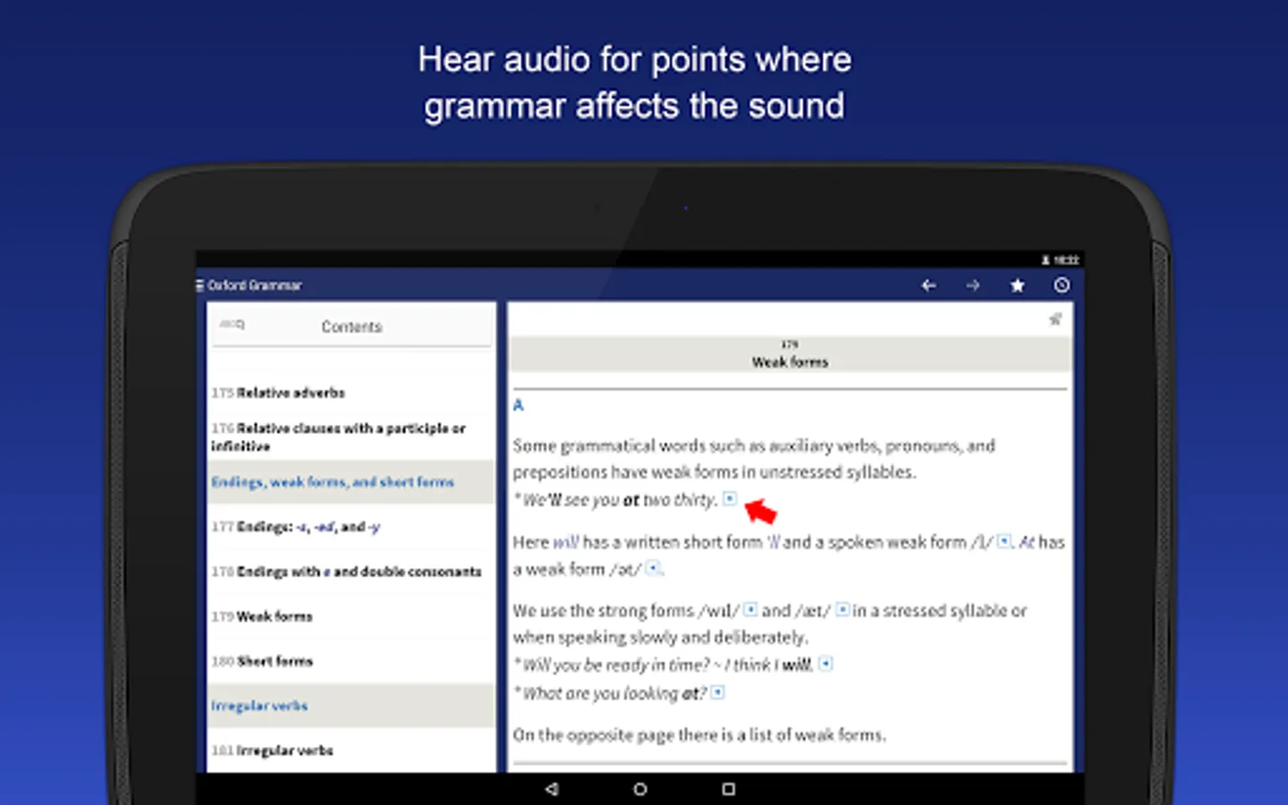Select "Irregular verbs" section heading
The height and width of the screenshot is (805, 1288).
click(351, 706)
